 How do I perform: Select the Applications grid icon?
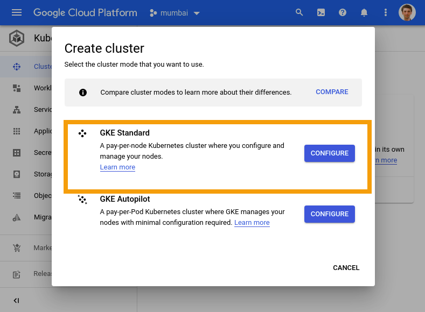17,131
